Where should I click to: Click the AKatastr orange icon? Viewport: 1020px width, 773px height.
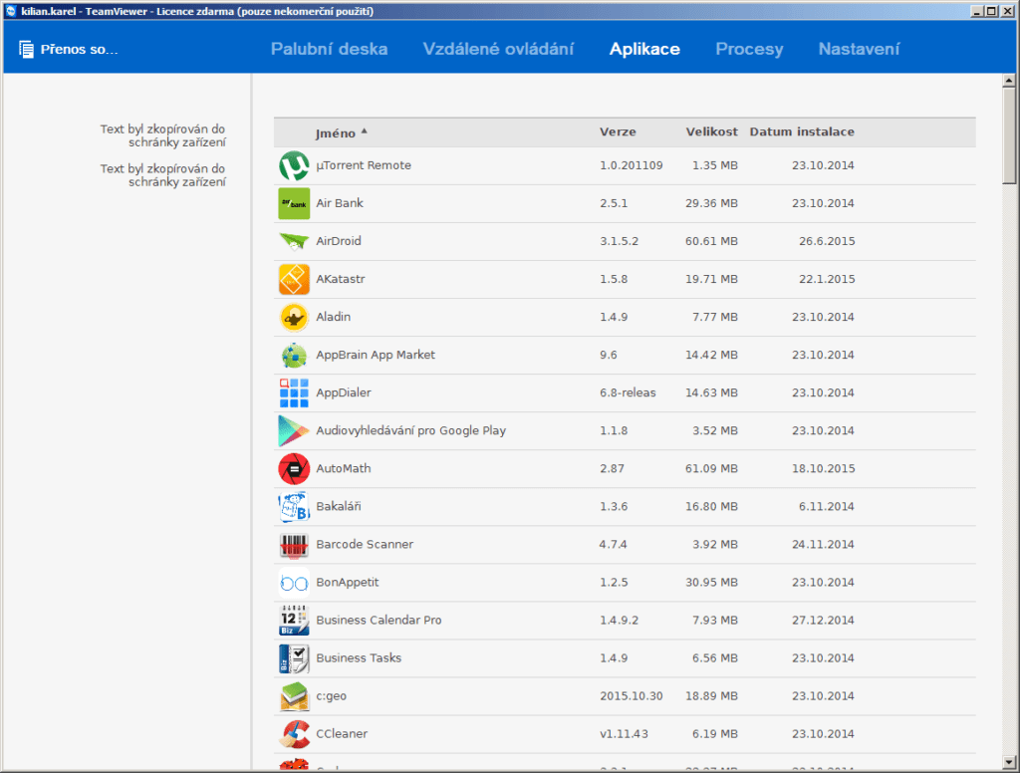click(x=294, y=279)
